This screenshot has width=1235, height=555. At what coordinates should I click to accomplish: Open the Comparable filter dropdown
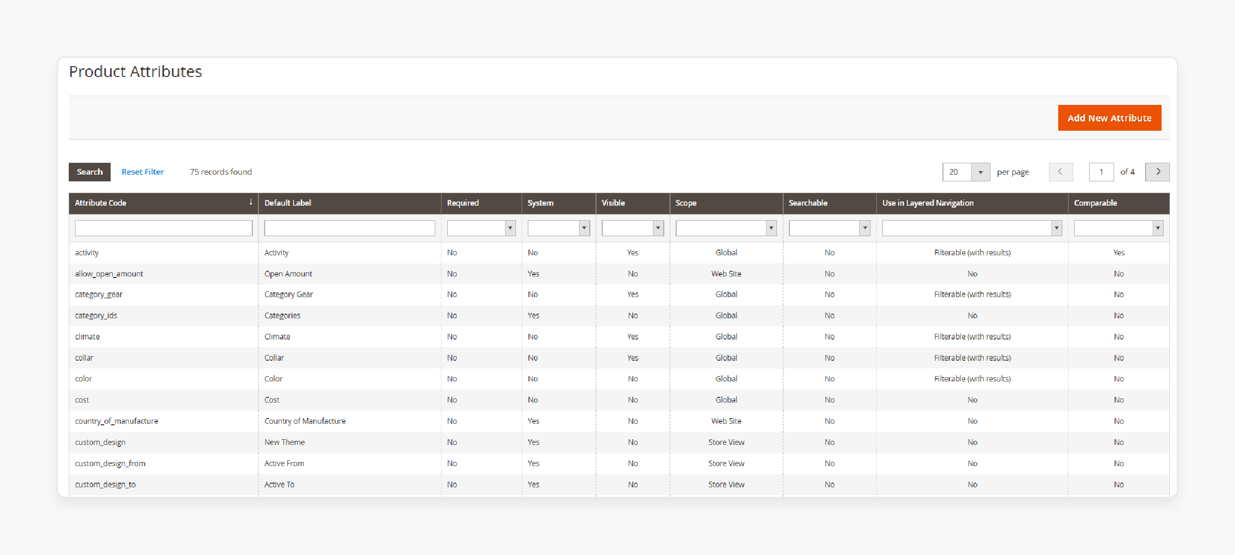click(x=1119, y=228)
